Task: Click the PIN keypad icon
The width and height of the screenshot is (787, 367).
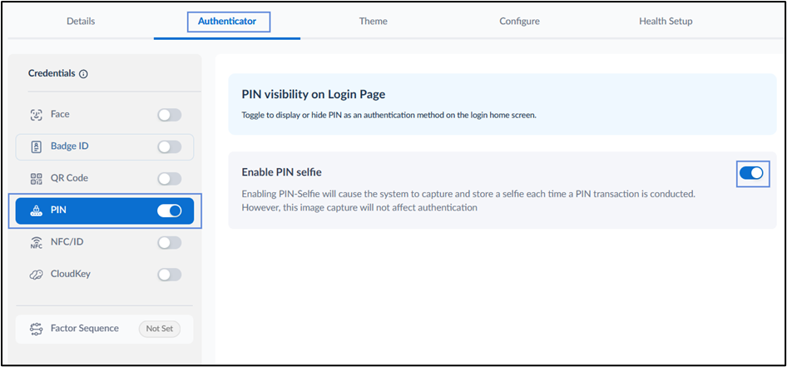Action: pos(36,211)
